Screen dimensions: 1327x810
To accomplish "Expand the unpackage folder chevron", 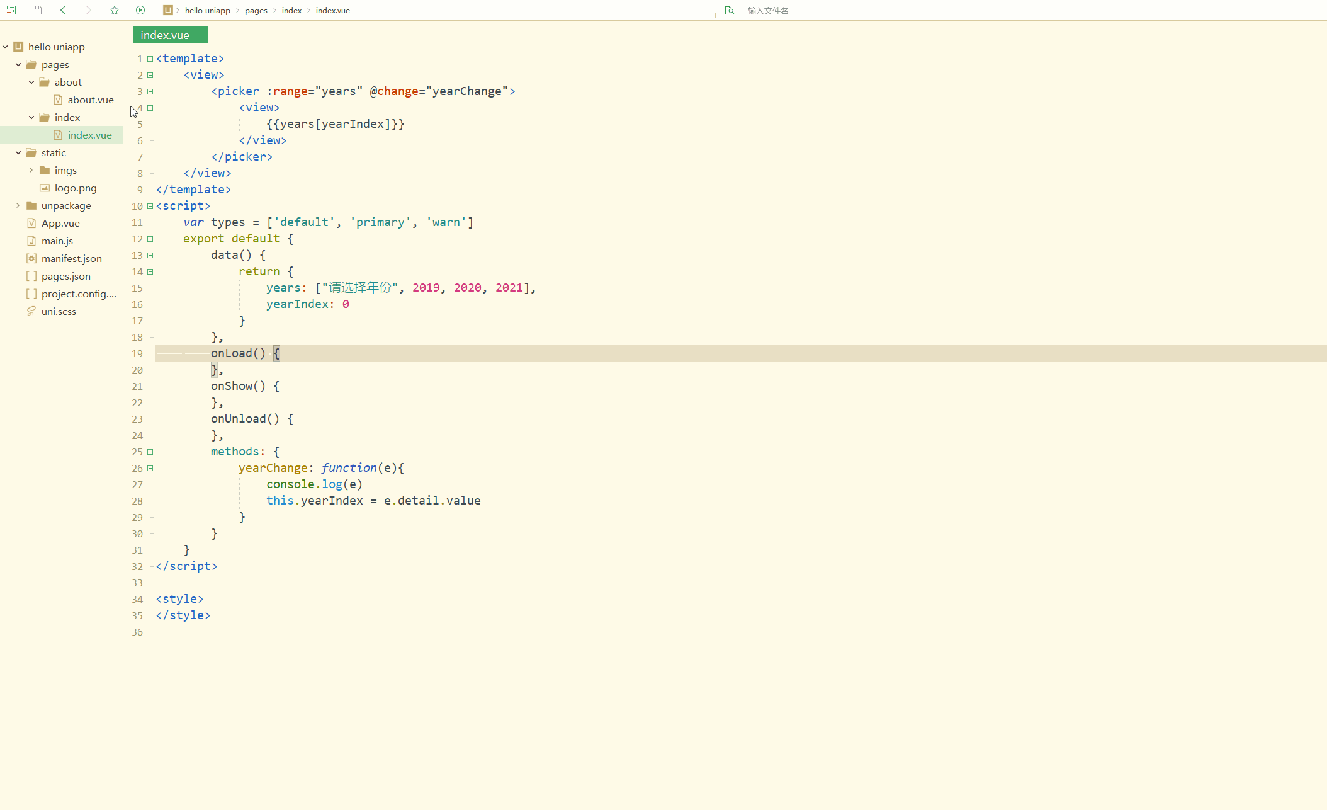I will click(x=18, y=205).
